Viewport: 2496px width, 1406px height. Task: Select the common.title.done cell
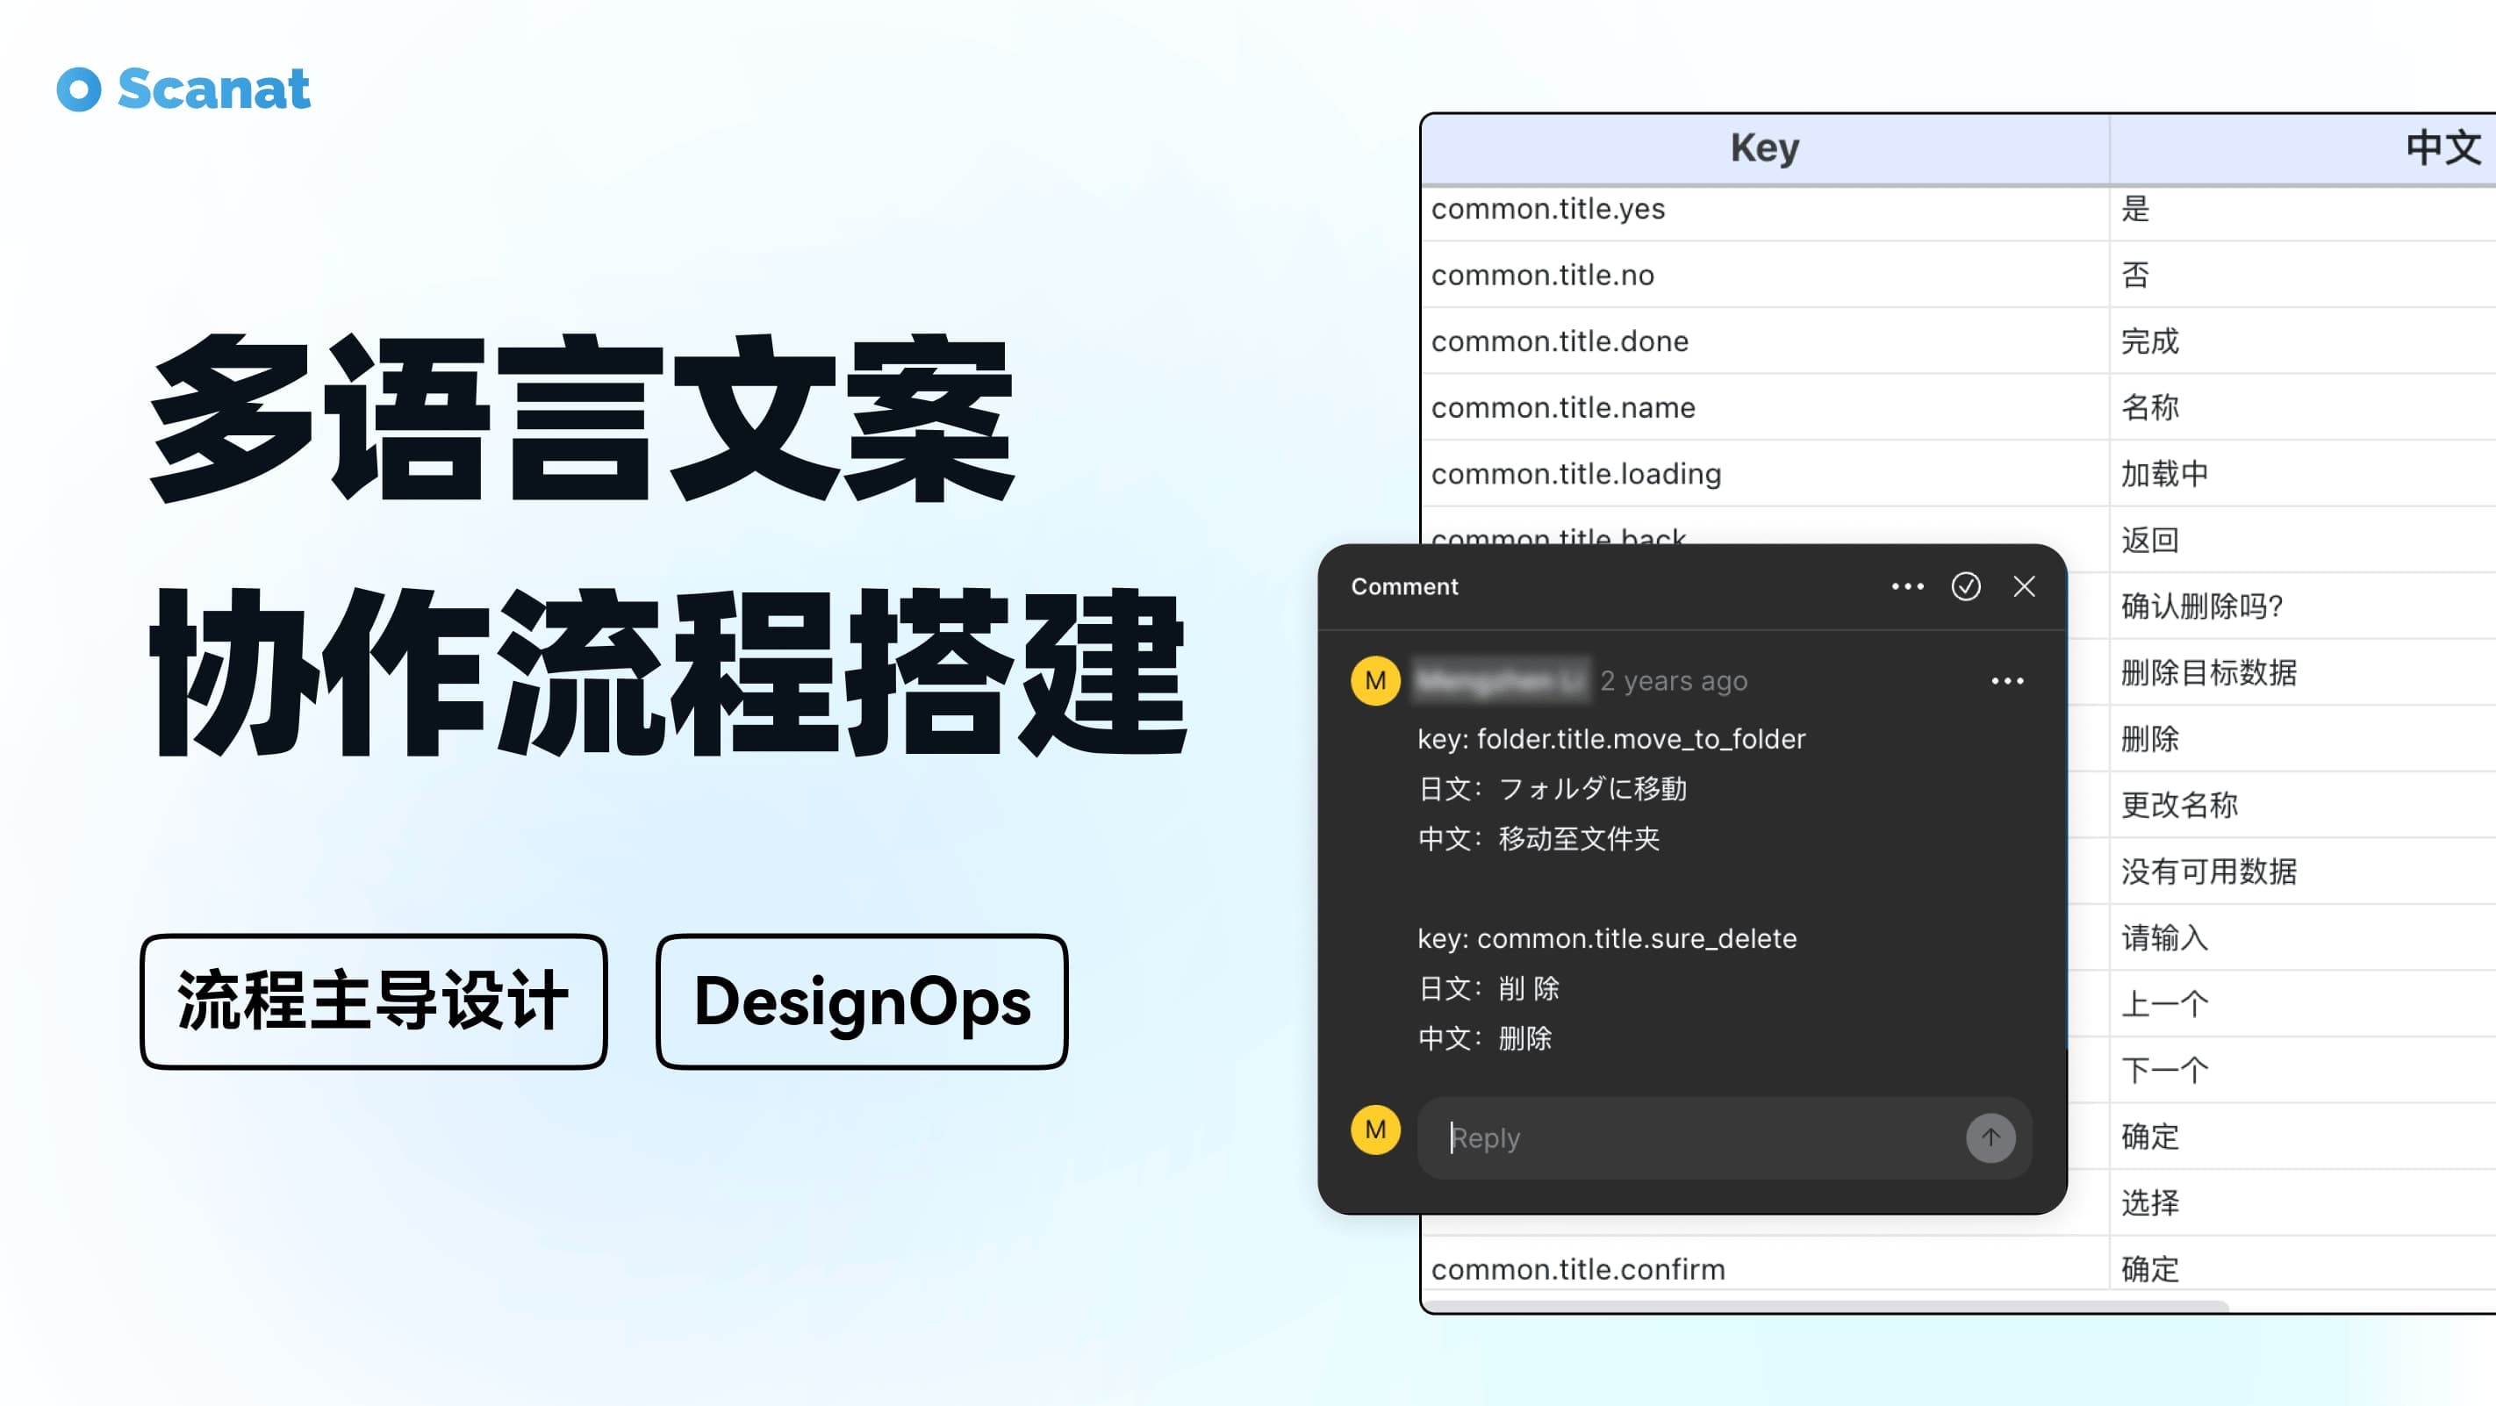[1764, 341]
